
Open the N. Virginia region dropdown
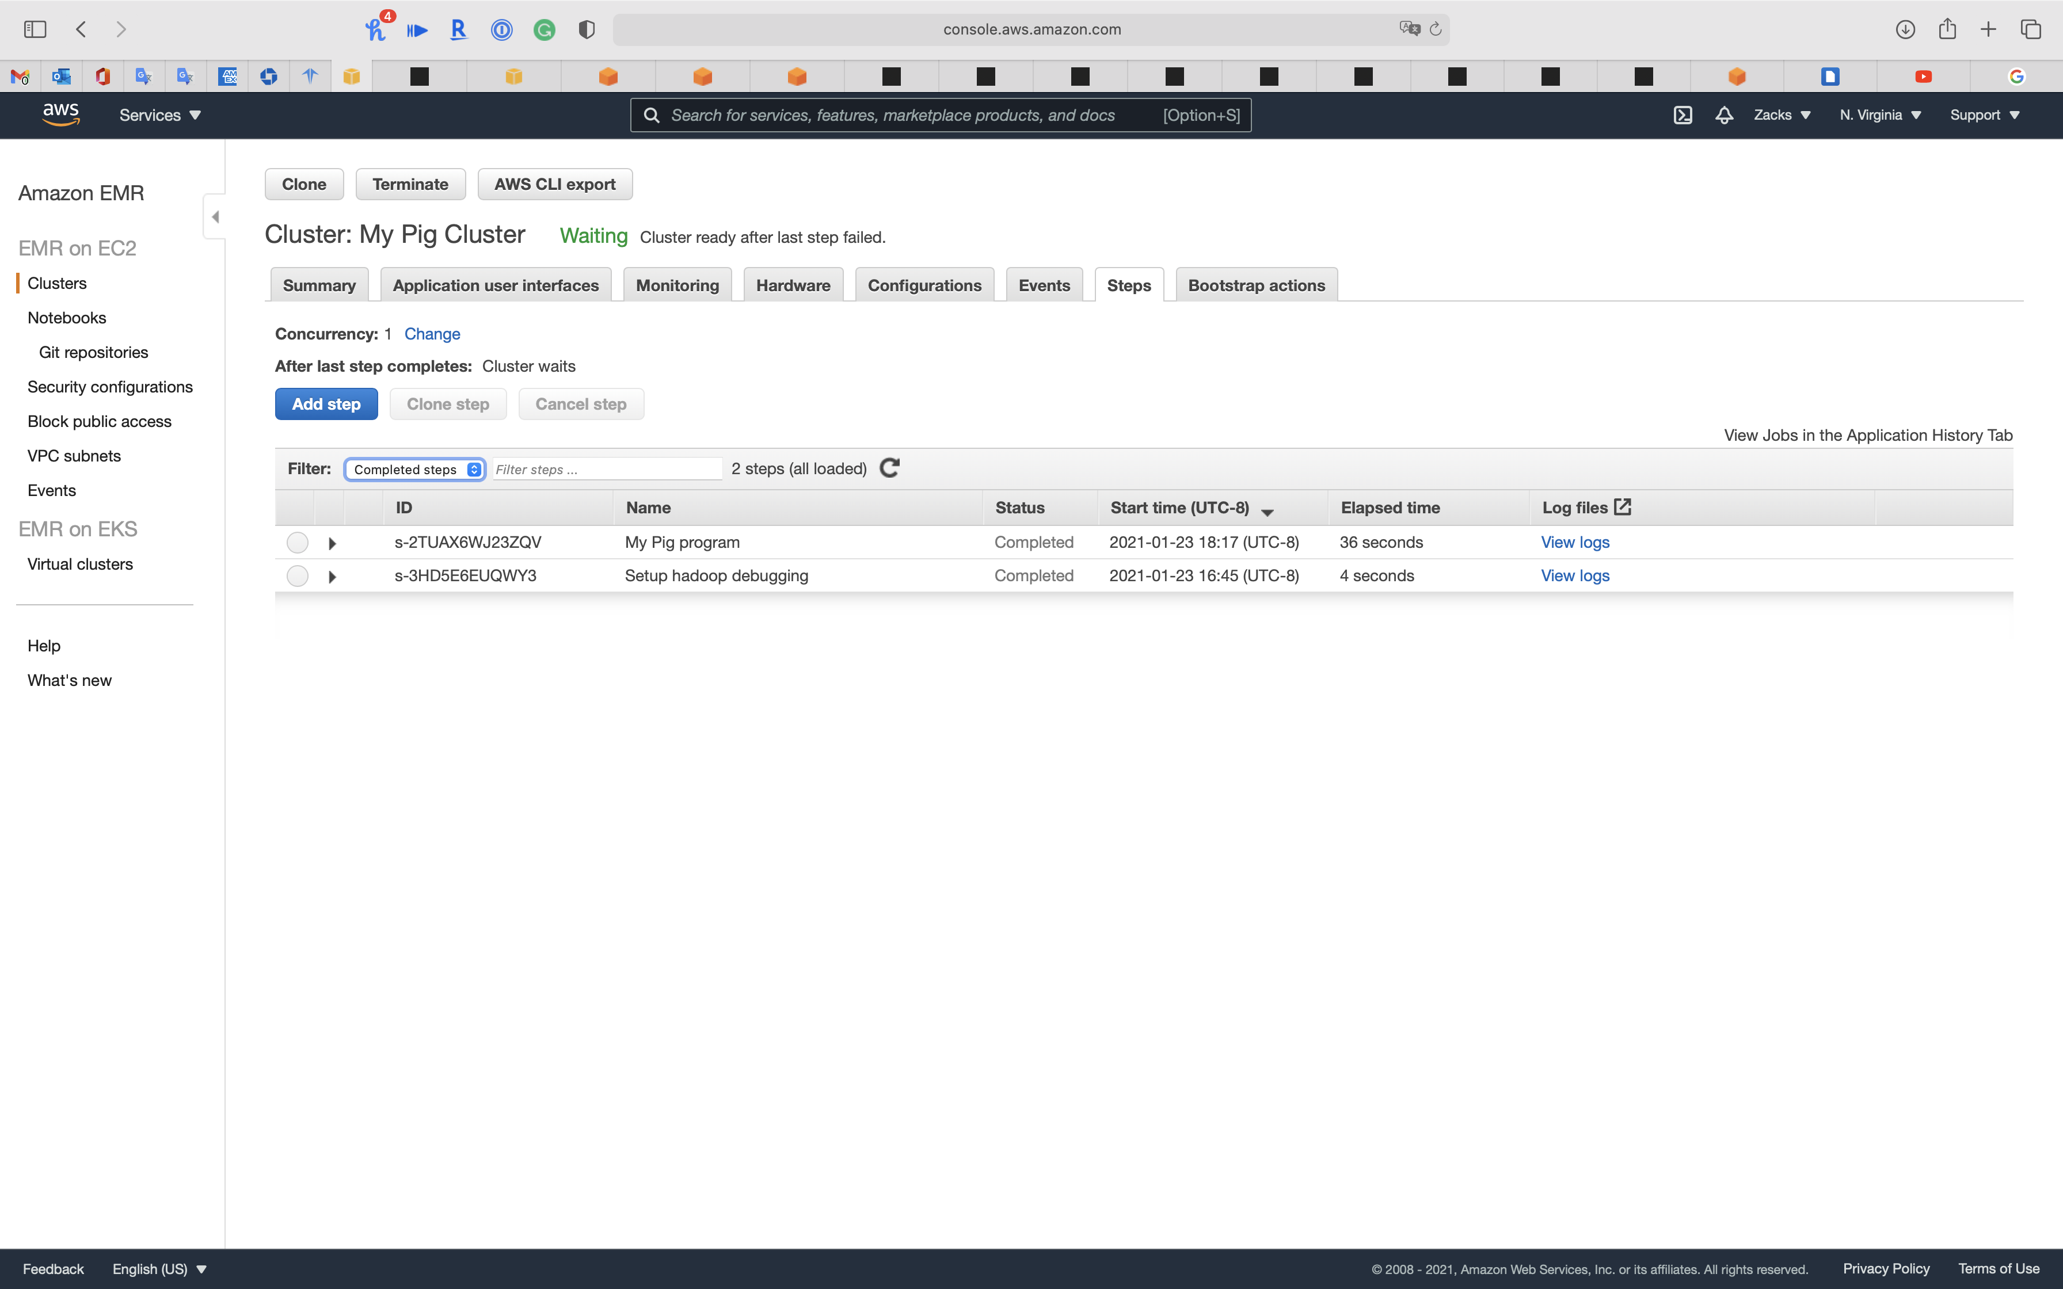[1880, 115]
